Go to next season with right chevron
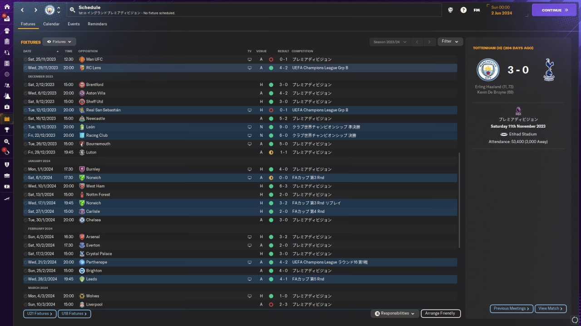Image resolution: width=581 pixels, height=326 pixels. [429, 42]
